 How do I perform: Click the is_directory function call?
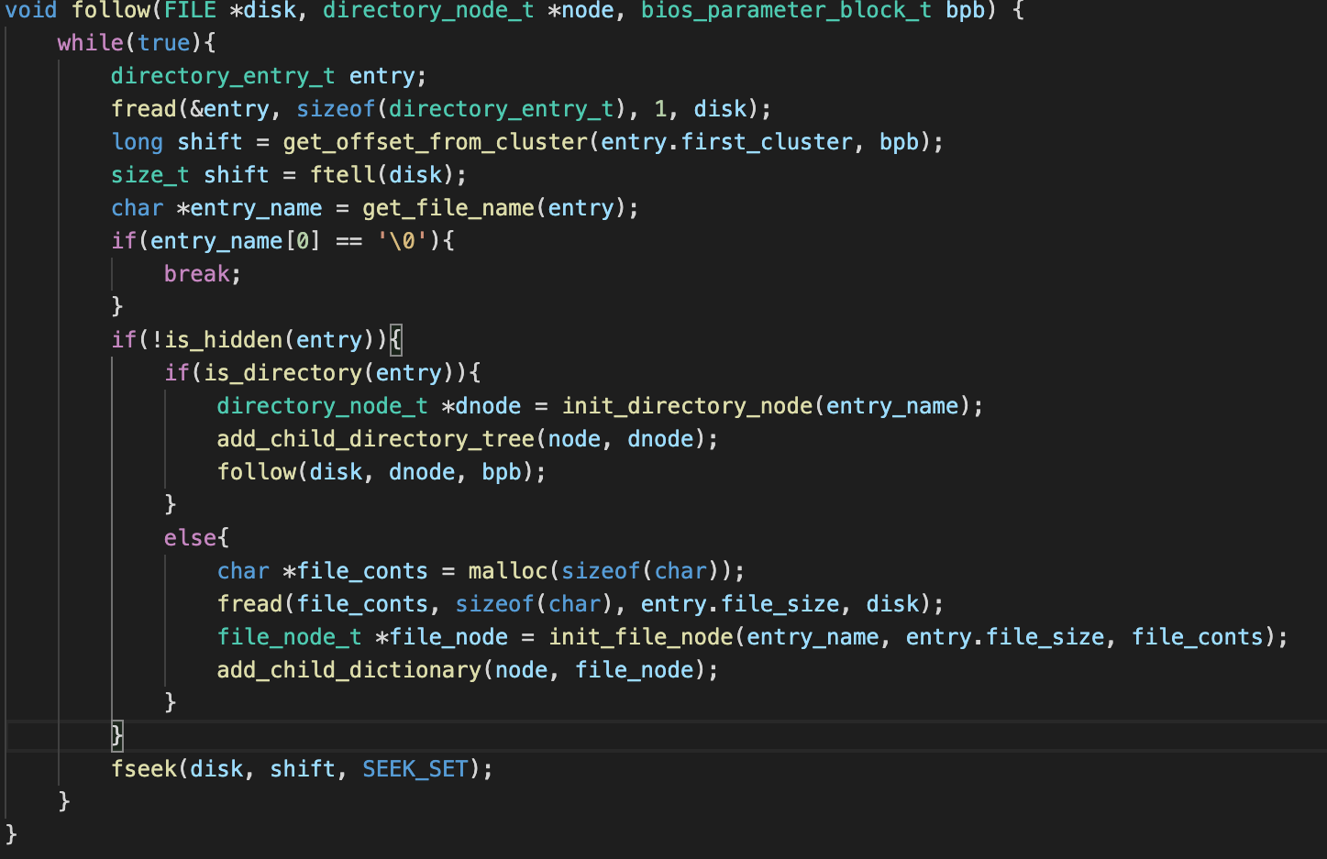[x=282, y=373]
